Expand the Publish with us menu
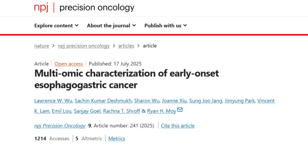 166,26
